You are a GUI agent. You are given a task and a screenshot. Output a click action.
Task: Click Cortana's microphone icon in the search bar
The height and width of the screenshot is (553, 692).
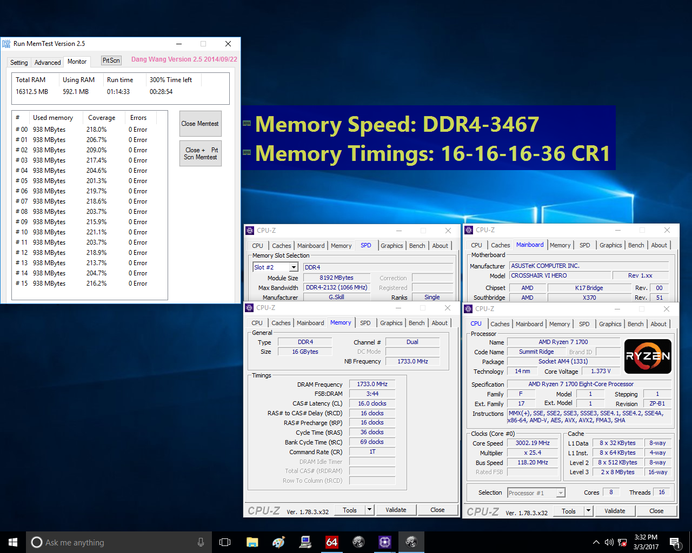click(x=201, y=542)
